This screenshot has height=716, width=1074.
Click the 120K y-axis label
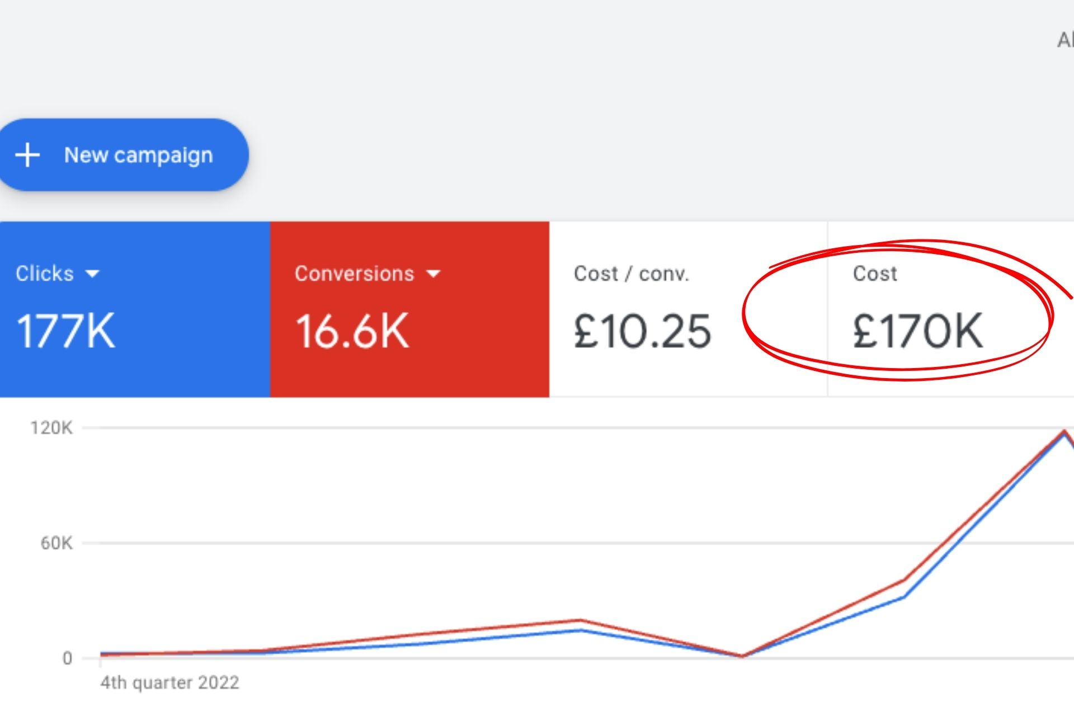click(51, 428)
